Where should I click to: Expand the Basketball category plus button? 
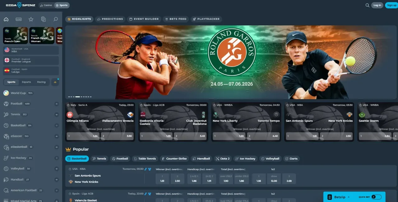tap(57, 125)
